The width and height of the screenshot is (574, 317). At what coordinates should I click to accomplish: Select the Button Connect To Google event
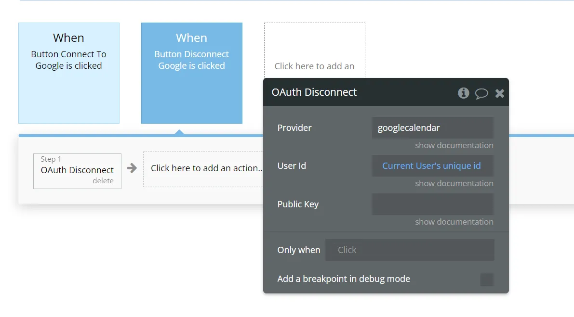69,73
